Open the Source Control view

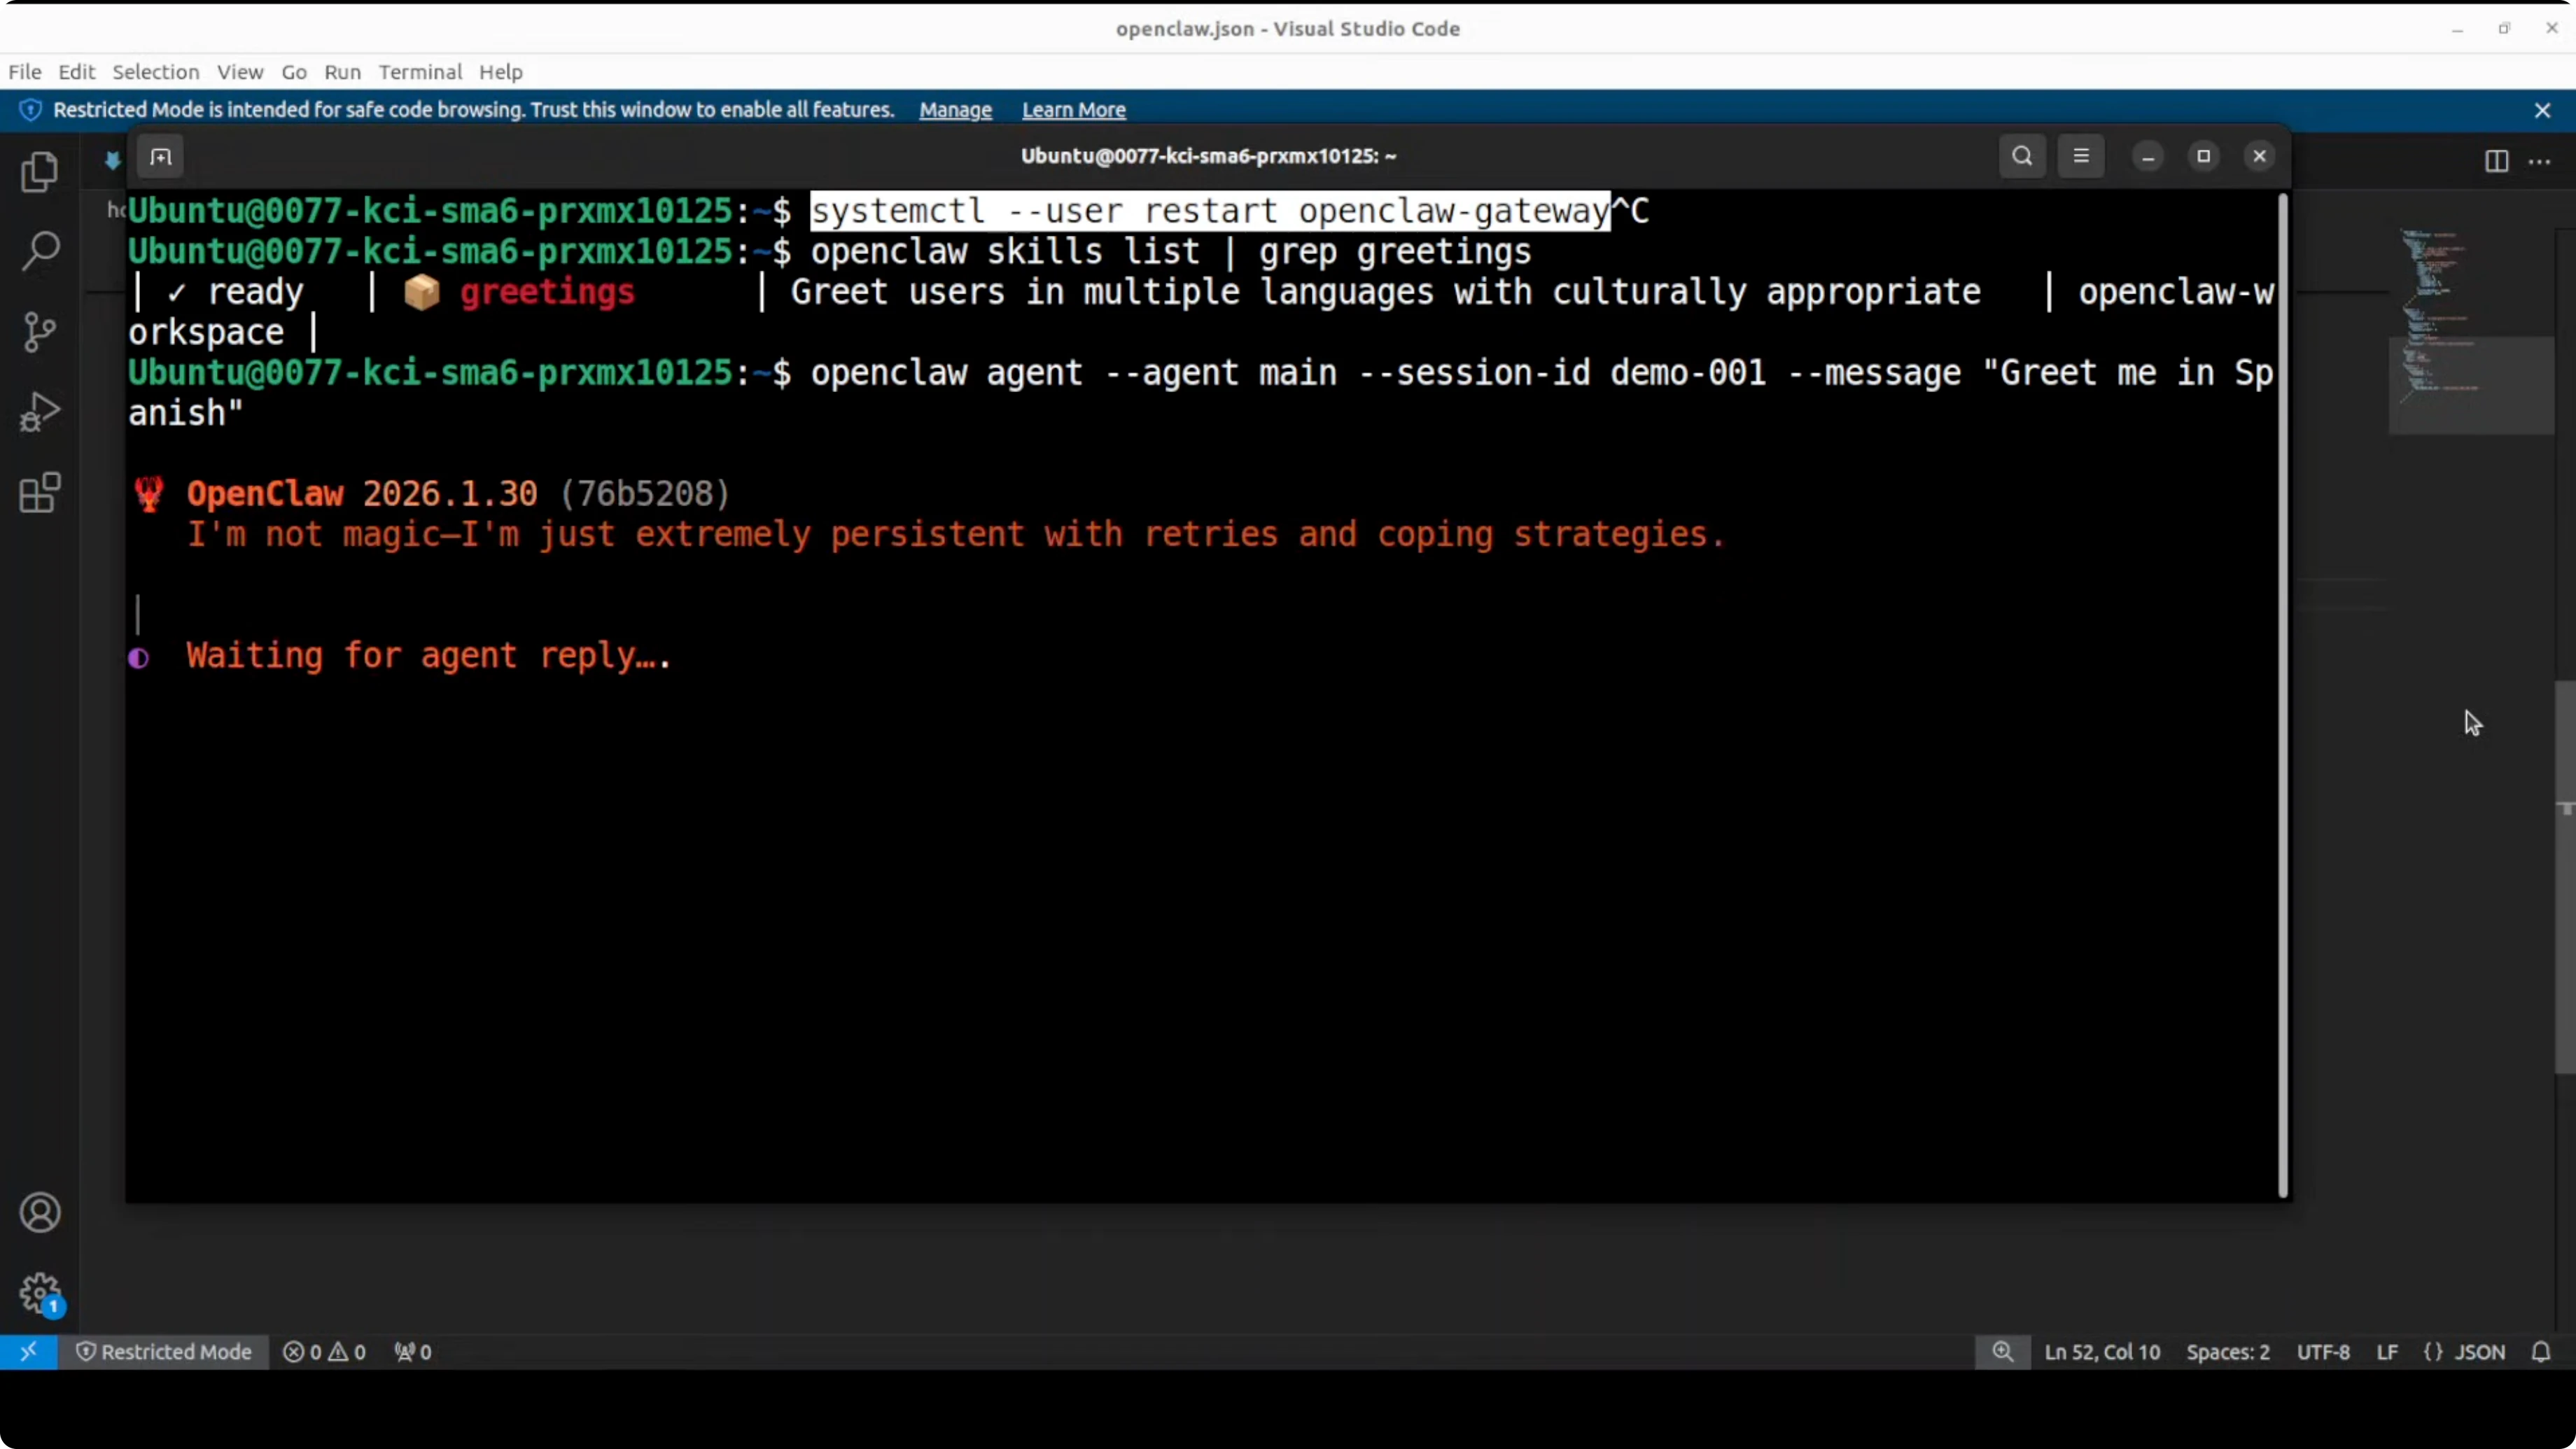point(39,331)
